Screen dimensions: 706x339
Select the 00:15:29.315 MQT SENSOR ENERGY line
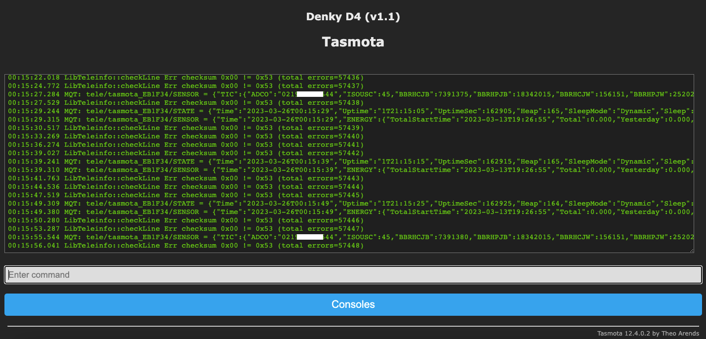[x=351, y=120]
